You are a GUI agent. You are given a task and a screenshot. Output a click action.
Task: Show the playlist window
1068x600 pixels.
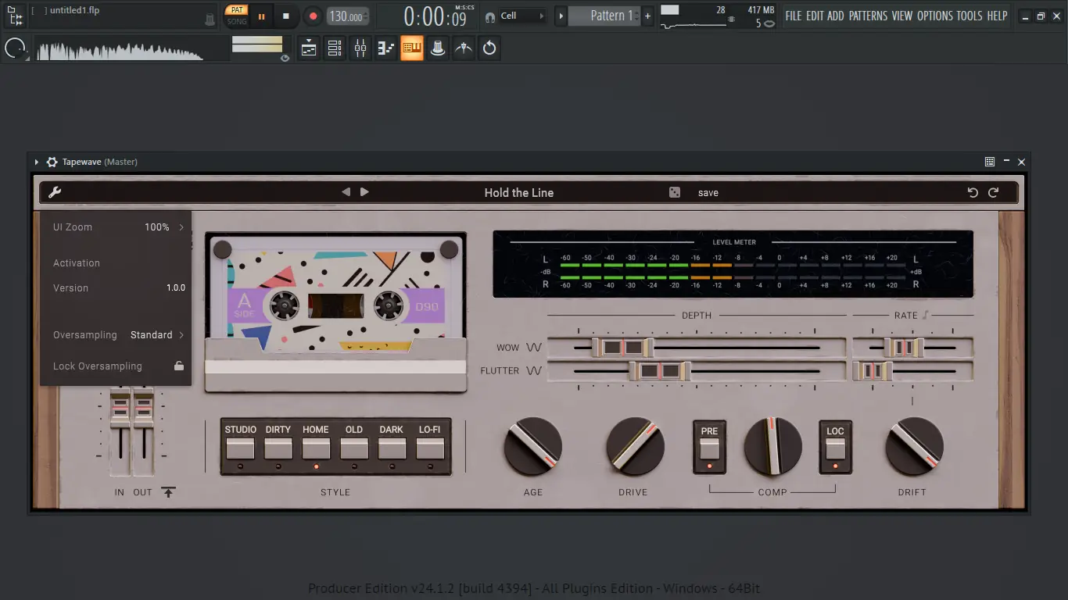click(309, 48)
